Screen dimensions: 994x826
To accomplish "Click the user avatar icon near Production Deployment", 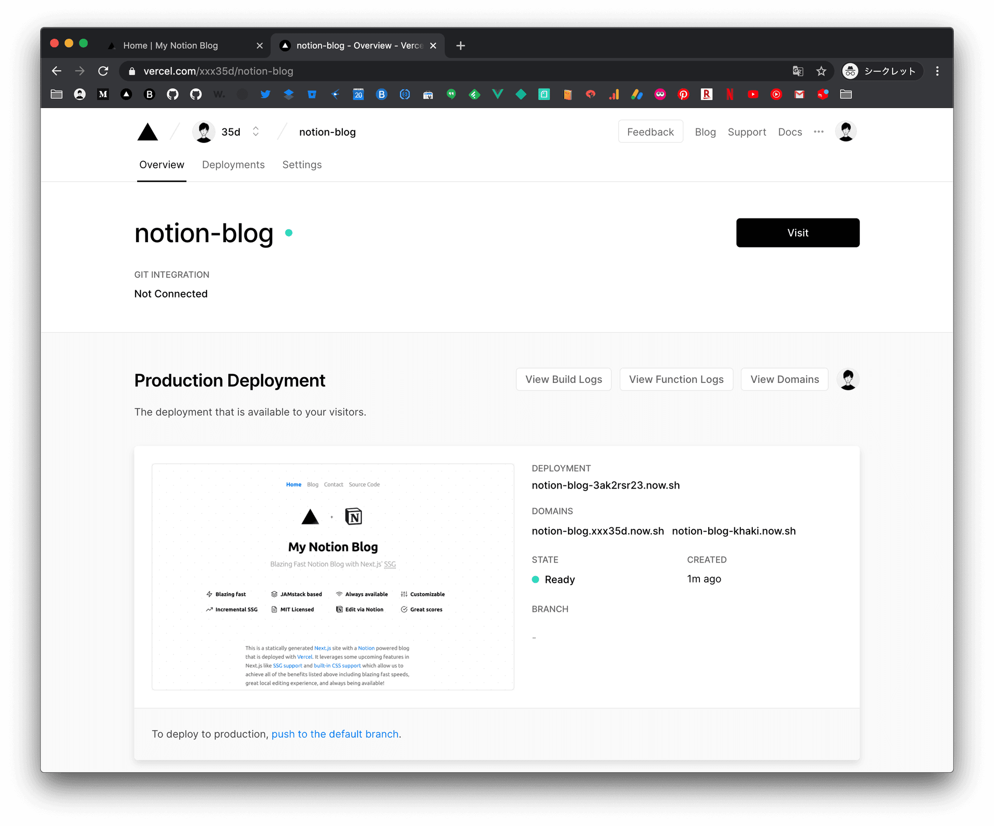I will tap(848, 379).
